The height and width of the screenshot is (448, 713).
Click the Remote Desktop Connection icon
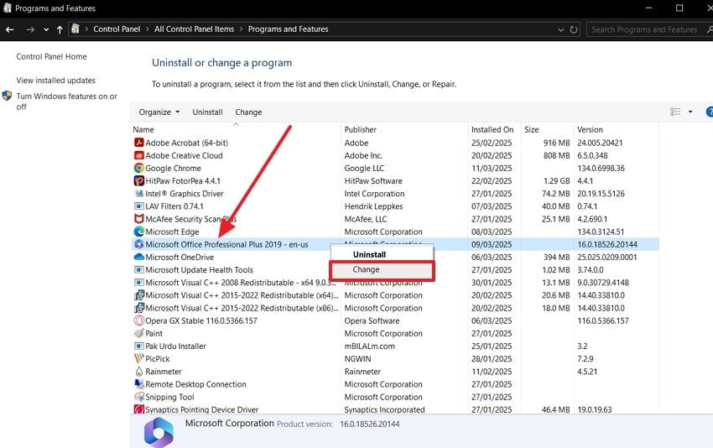click(139, 384)
